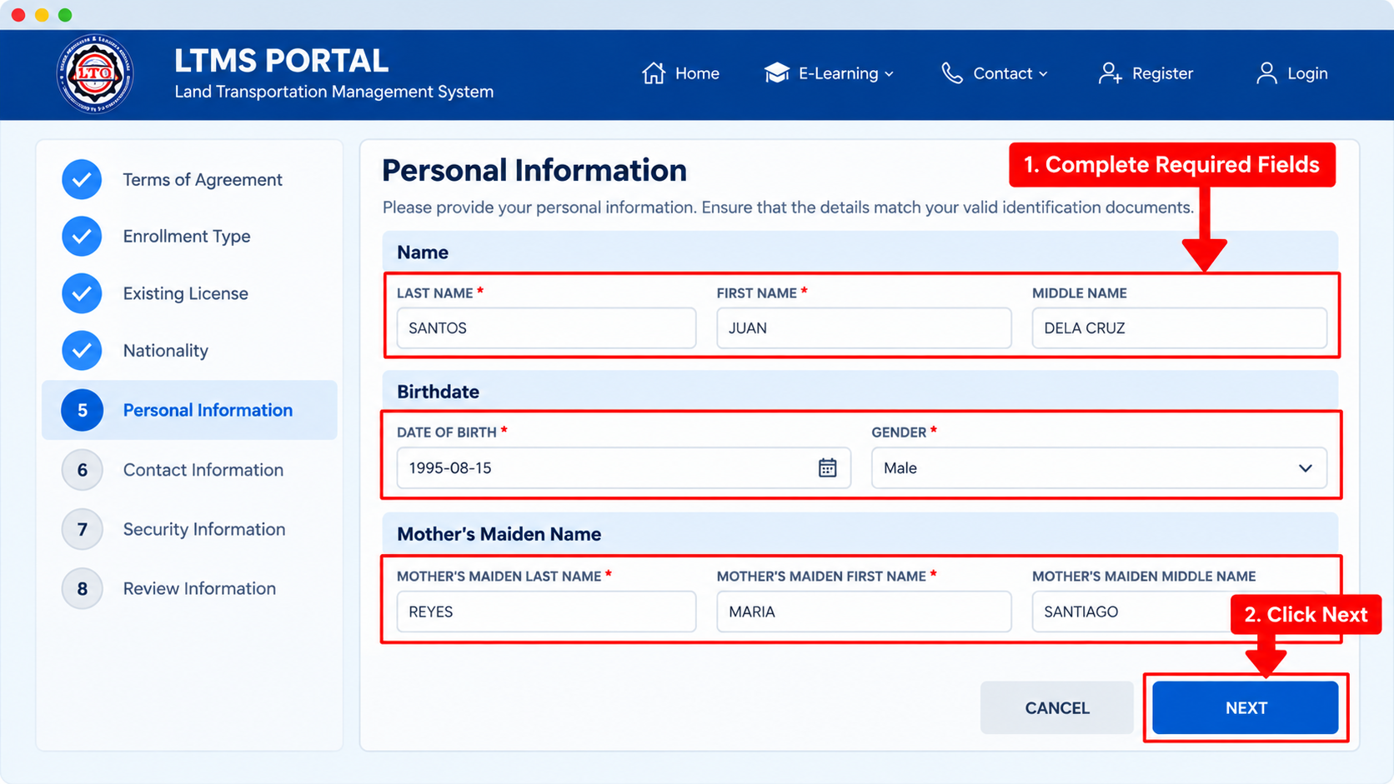
Task: Click the CANCEL button
Action: [1057, 708]
